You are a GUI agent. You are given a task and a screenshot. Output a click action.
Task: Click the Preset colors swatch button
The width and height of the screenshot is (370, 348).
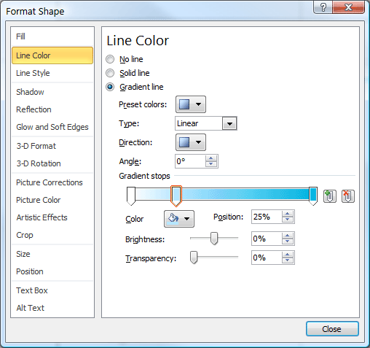[x=191, y=104]
